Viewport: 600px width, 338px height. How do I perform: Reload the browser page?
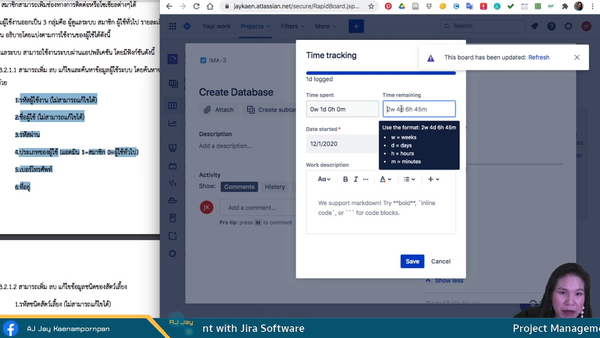click(x=196, y=7)
